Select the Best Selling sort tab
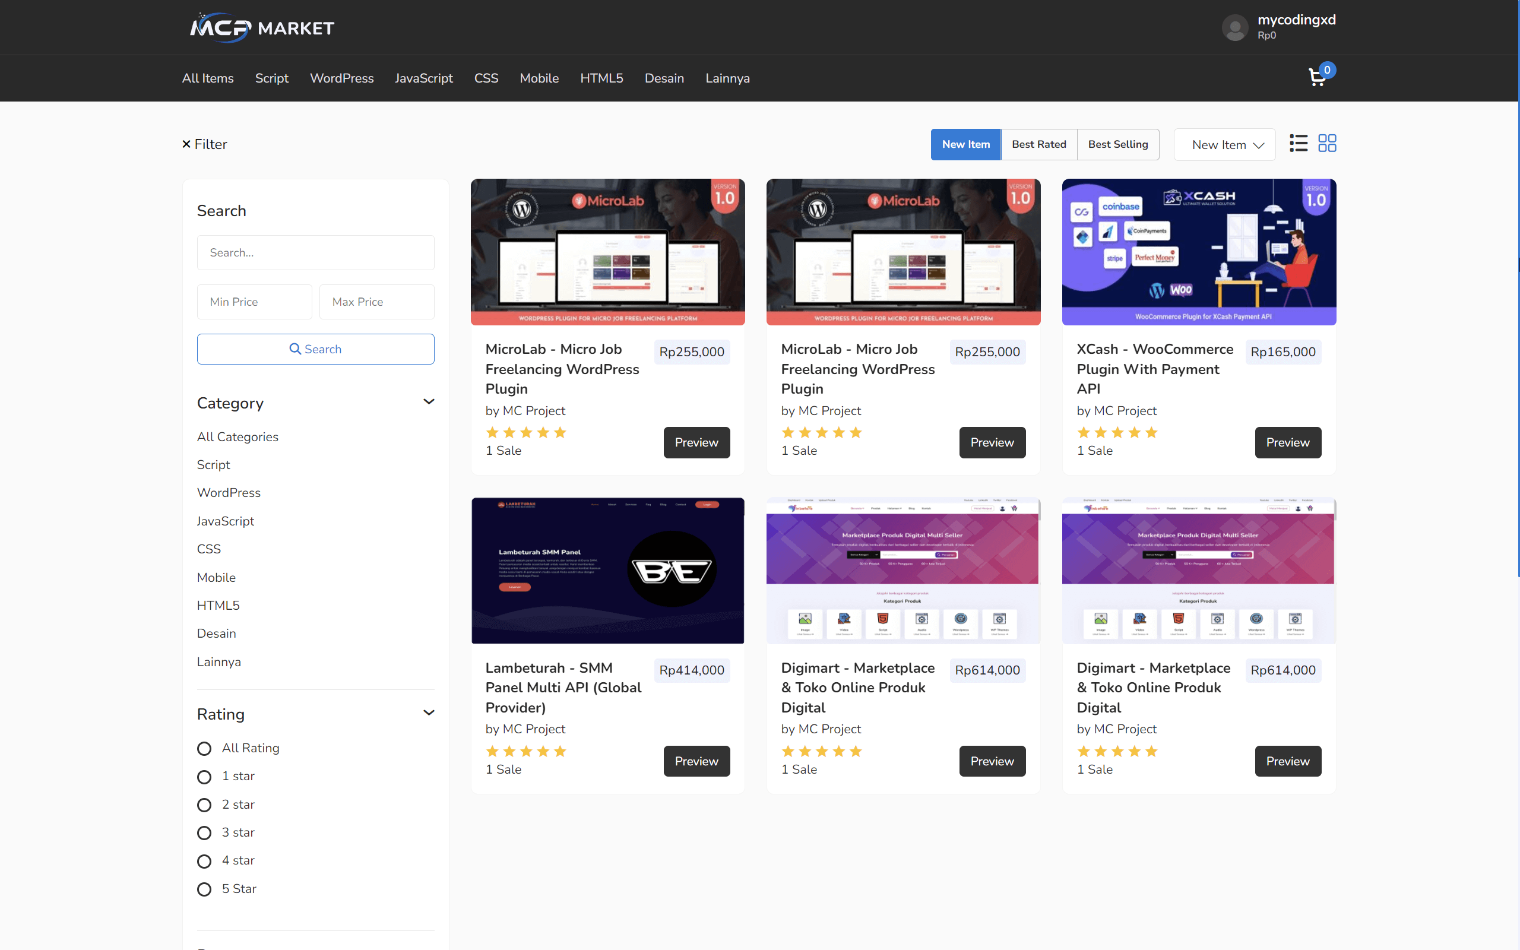The image size is (1520, 950). (1118, 144)
